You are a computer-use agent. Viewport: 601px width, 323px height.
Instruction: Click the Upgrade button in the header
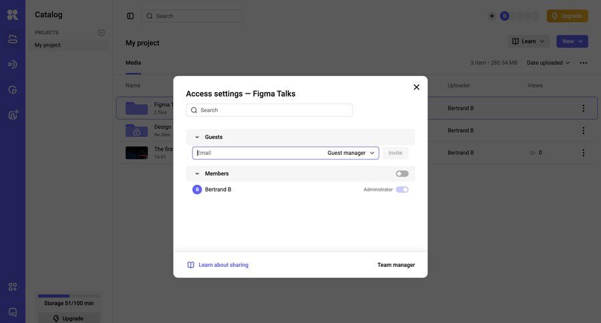coord(567,16)
